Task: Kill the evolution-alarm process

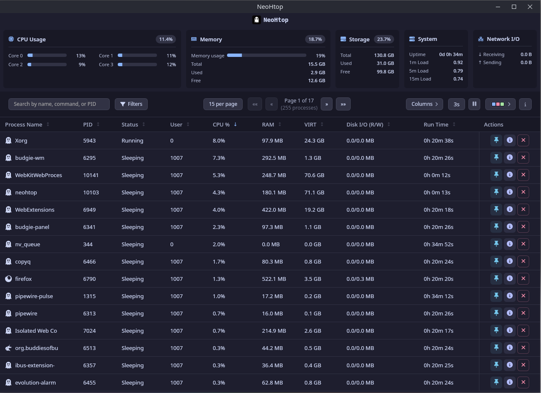Action: 523,382
